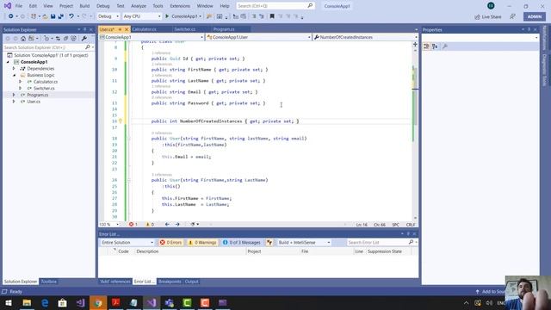Open the Debug configuration dropdown
The image size is (551, 310).
tap(108, 16)
